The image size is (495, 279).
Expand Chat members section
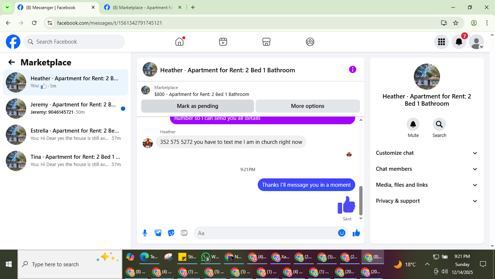[427, 169]
